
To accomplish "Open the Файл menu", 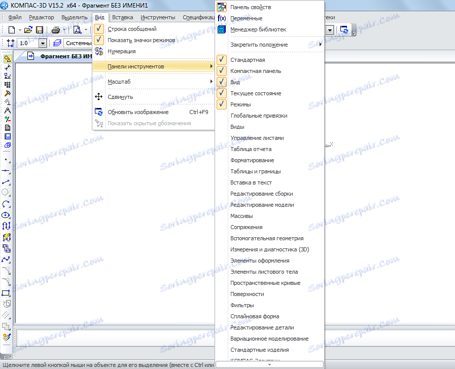I will (x=15, y=17).
